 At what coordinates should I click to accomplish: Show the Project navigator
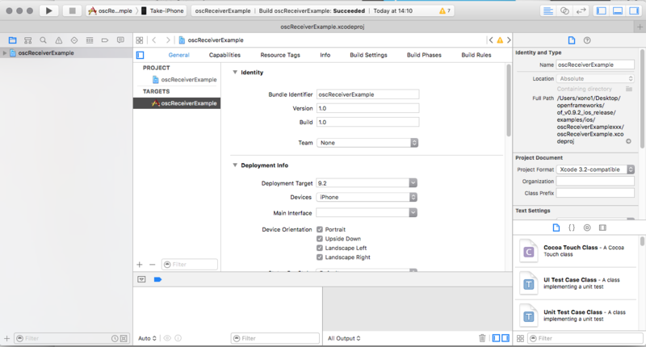(12, 40)
